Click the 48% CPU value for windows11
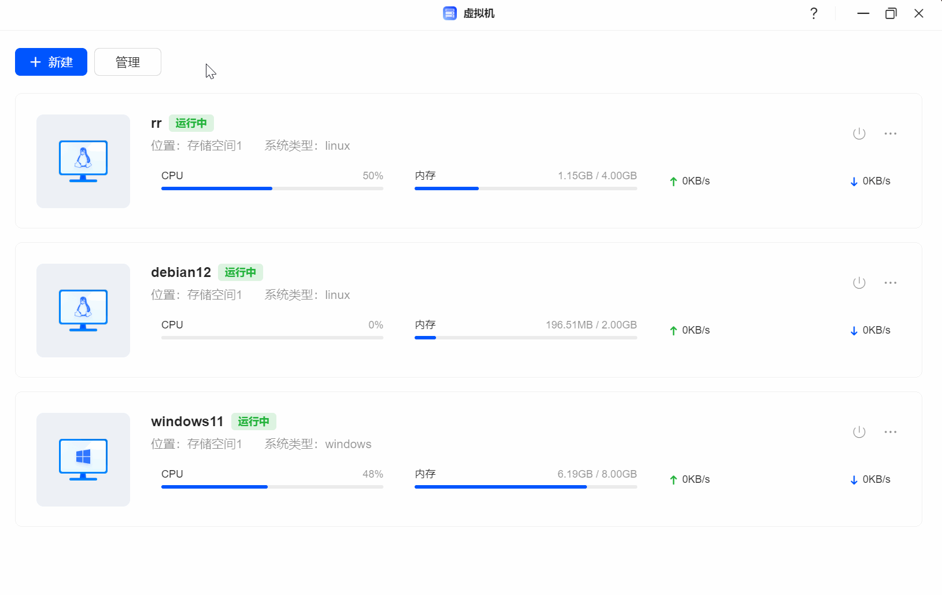This screenshot has width=942, height=595. [x=373, y=474]
